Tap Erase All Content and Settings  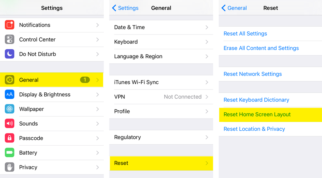pyautogui.click(x=261, y=48)
